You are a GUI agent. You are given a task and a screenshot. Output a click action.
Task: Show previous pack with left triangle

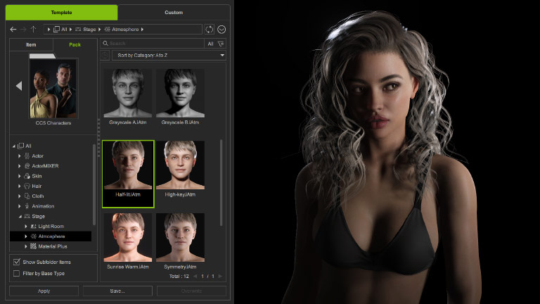point(19,86)
